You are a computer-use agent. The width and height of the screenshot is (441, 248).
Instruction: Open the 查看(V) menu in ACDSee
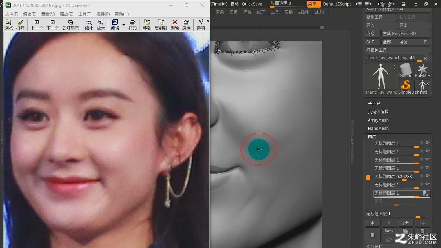(48, 14)
